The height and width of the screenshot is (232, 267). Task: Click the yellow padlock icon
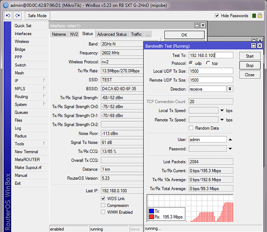tap(259, 16)
